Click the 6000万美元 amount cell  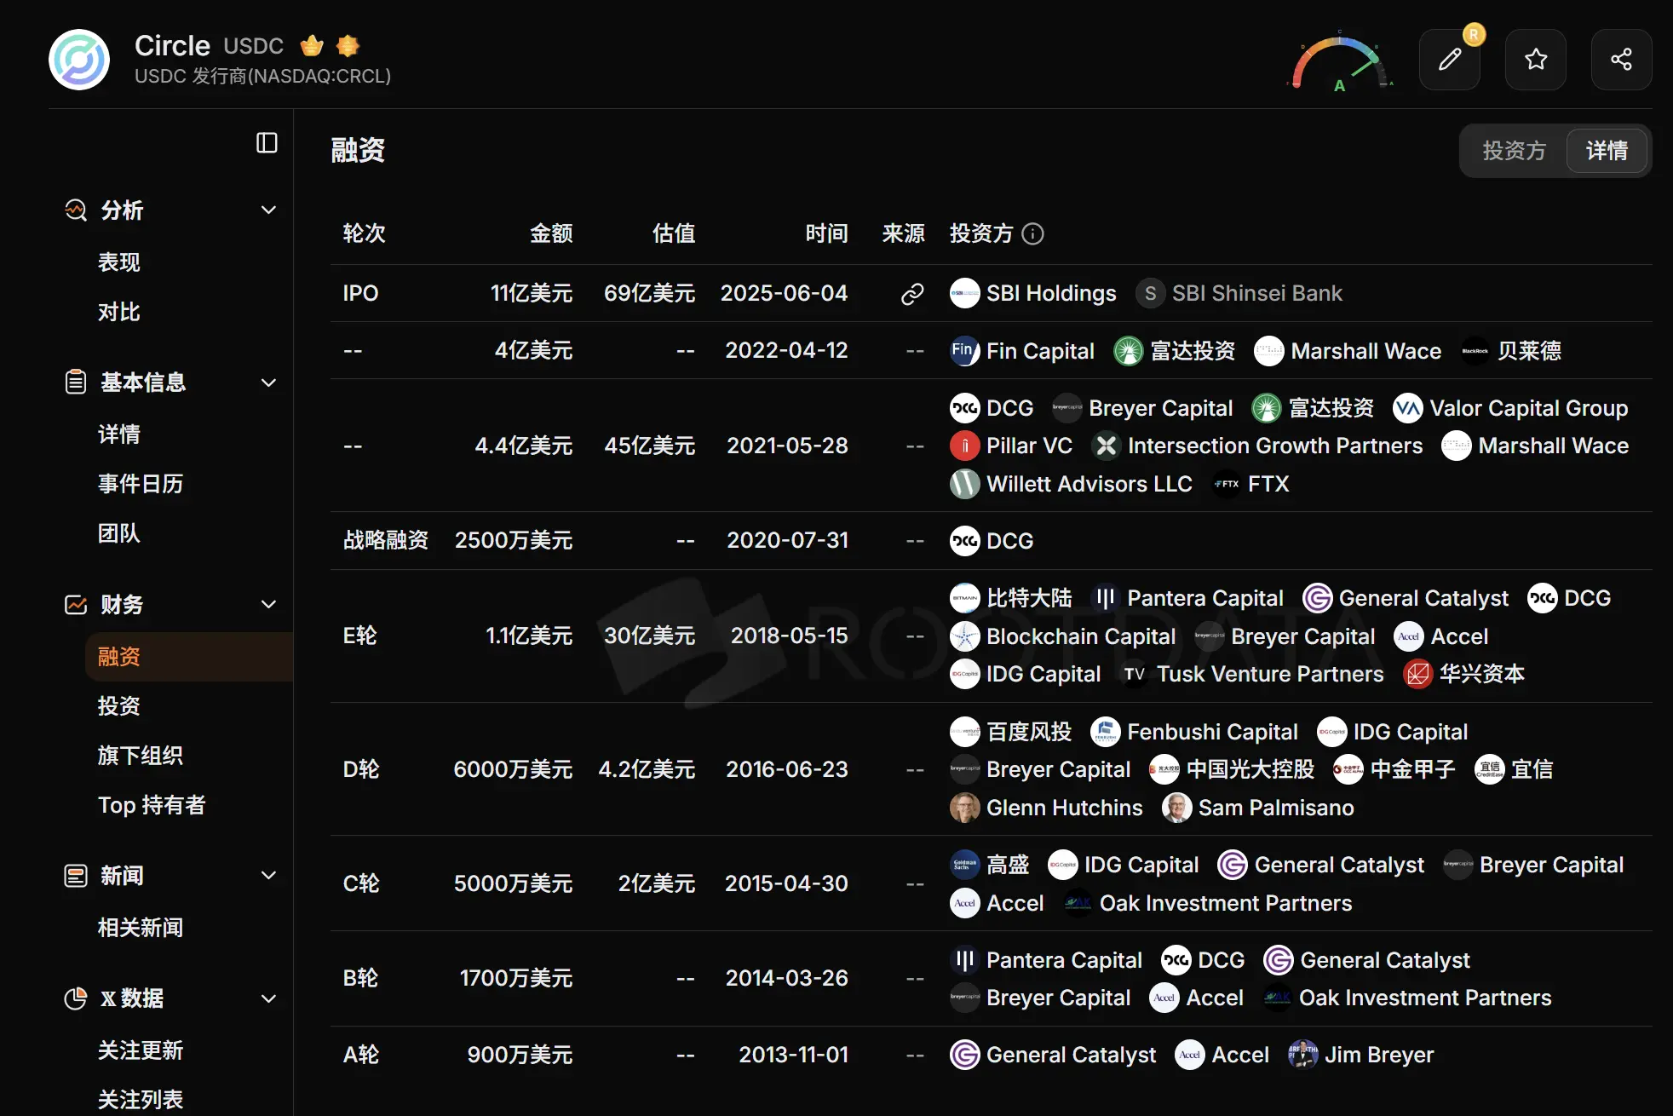513,769
